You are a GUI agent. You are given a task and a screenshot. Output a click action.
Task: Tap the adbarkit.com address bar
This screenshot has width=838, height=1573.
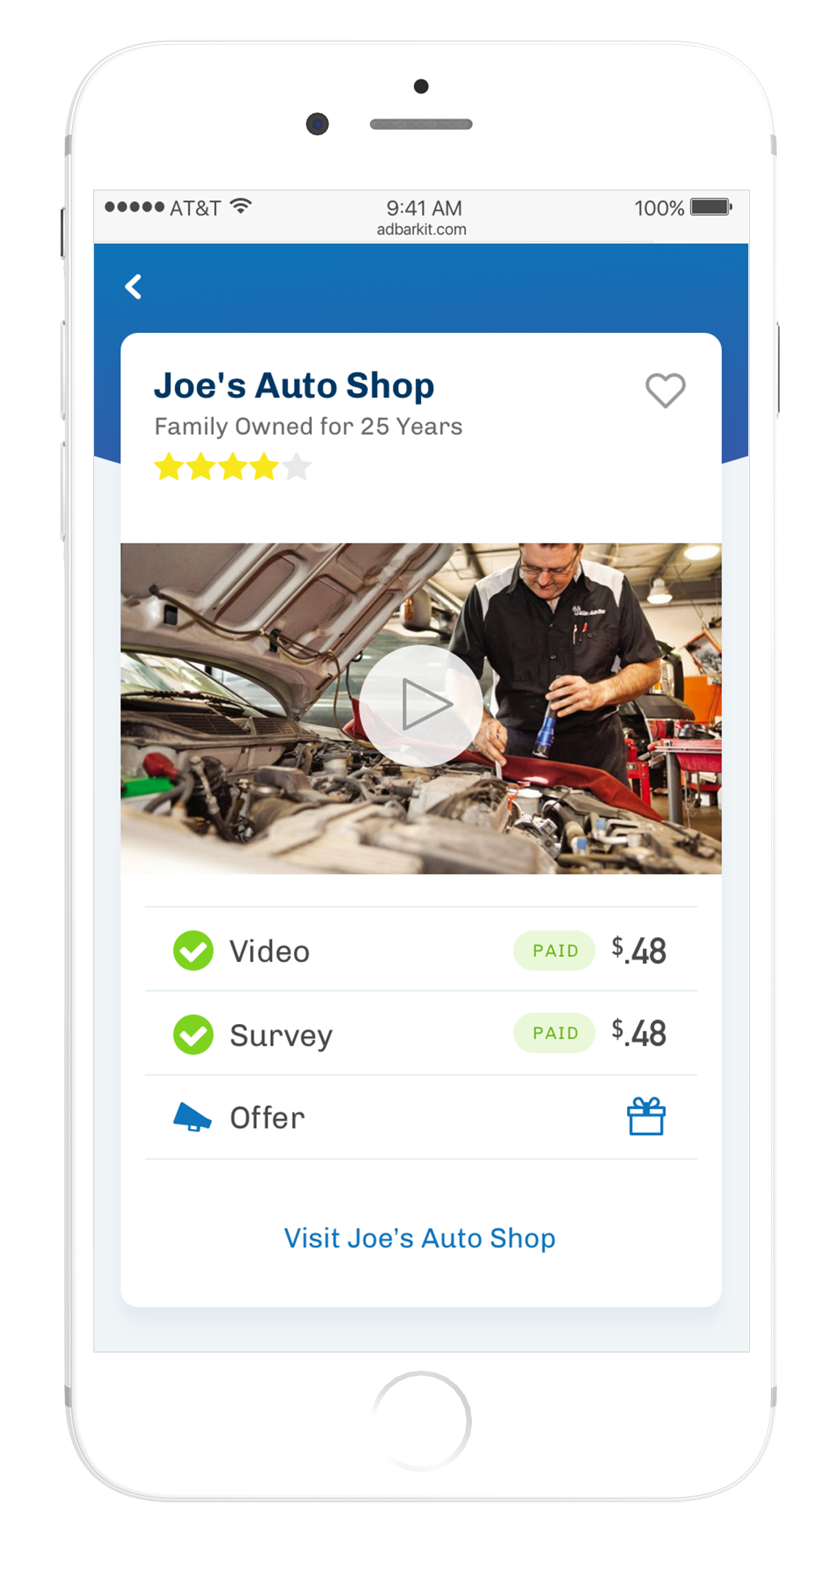(421, 229)
